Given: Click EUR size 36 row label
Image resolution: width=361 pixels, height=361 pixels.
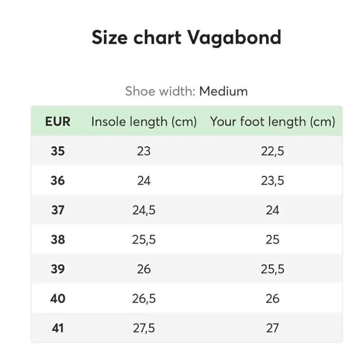Looking at the screenshot, I should [x=58, y=180].
